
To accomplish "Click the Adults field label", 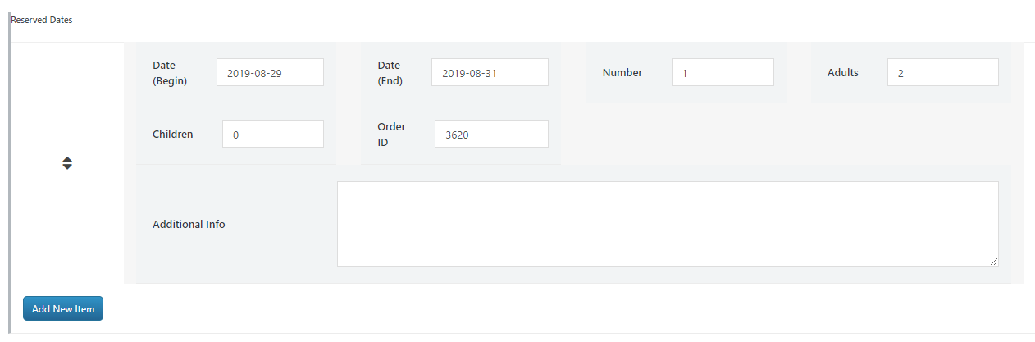I will 843,72.
